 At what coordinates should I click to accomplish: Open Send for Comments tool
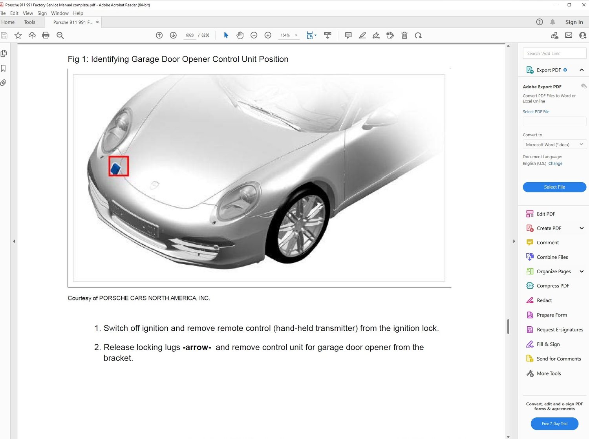coord(554,359)
